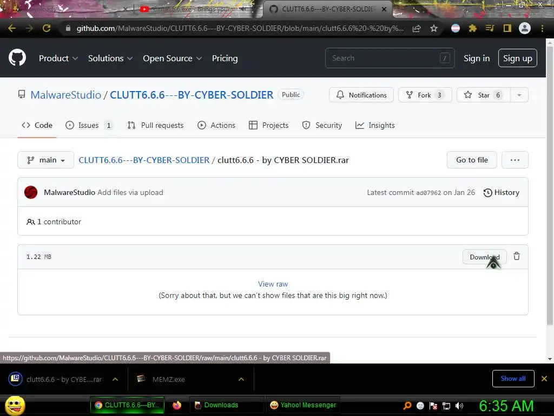Focus the GitHub search field
Screen dimensions: 554x416
tap(390, 58)
